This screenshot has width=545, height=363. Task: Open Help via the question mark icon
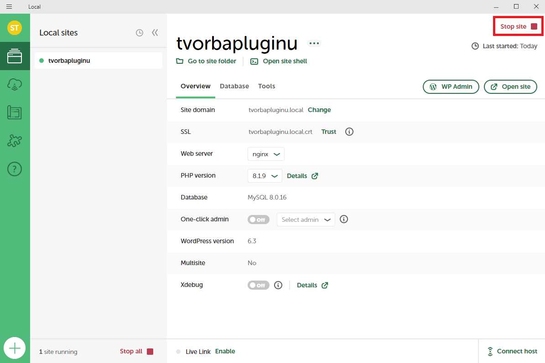(15, 169)
